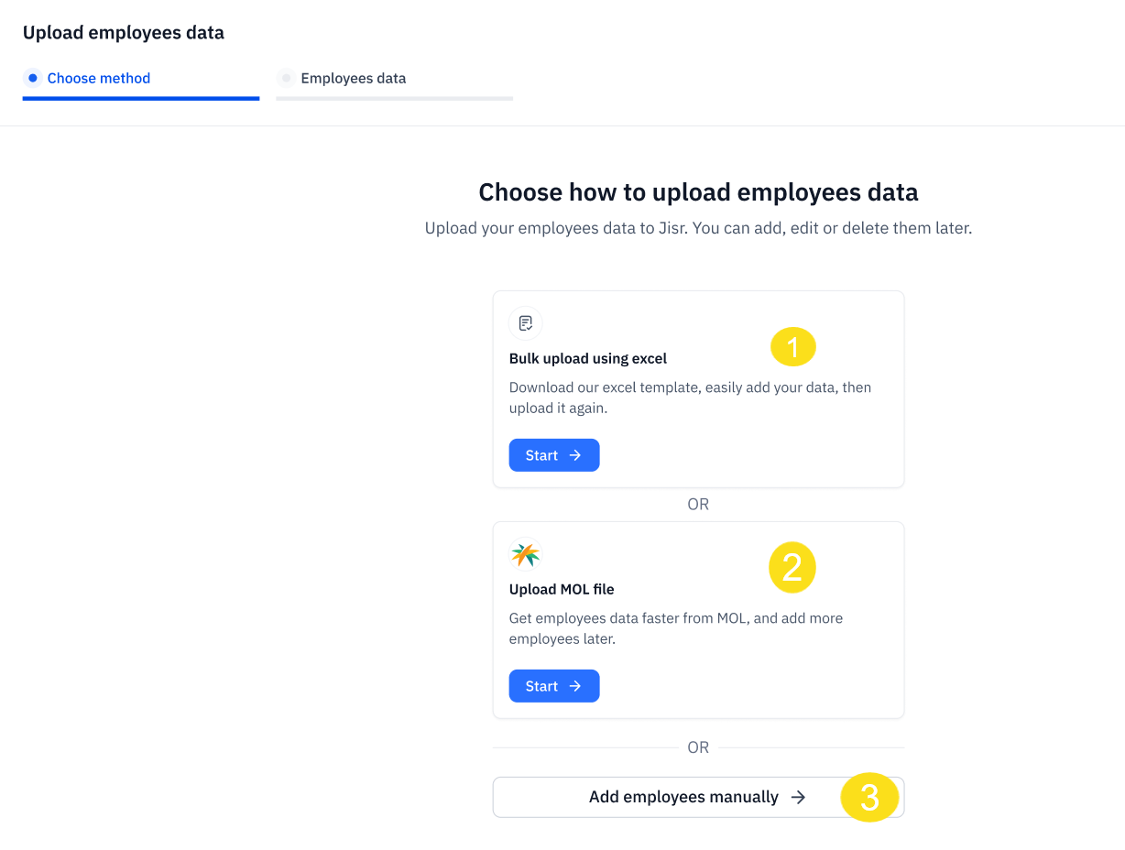Click the MOL logo icon on Upload MOL card
The height and width of the screenshot is (850, 1125).
tap(525, 553)
